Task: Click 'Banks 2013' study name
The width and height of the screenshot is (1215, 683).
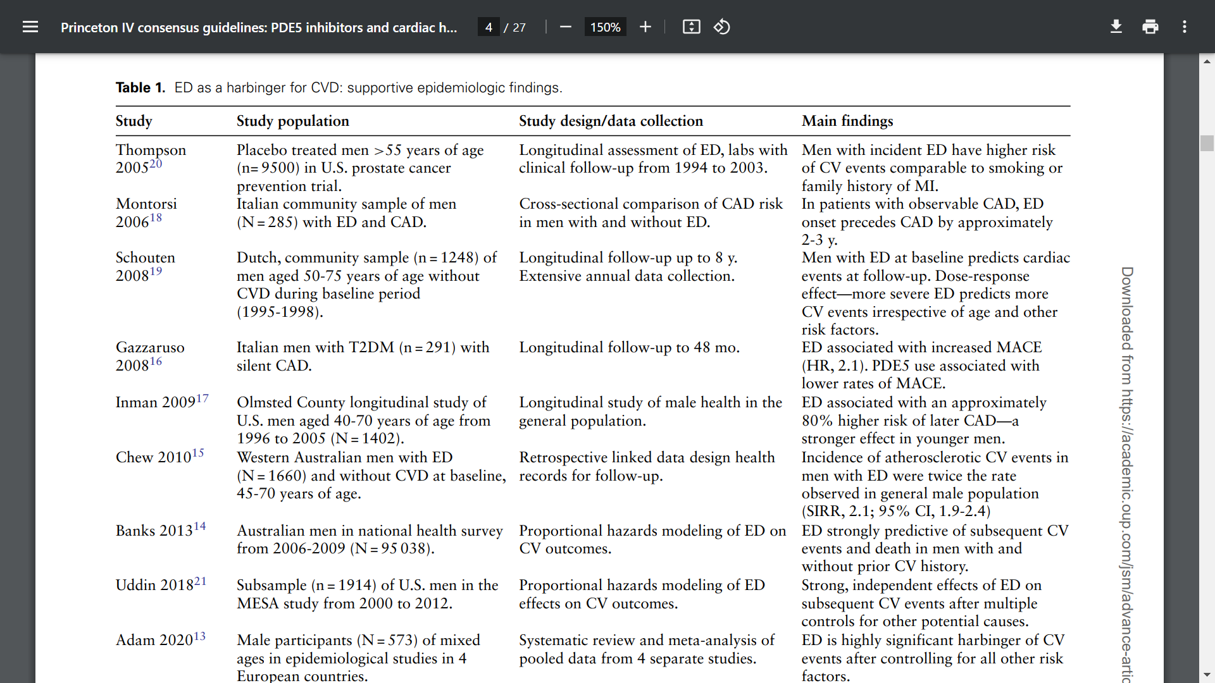Action: point(154,531)
